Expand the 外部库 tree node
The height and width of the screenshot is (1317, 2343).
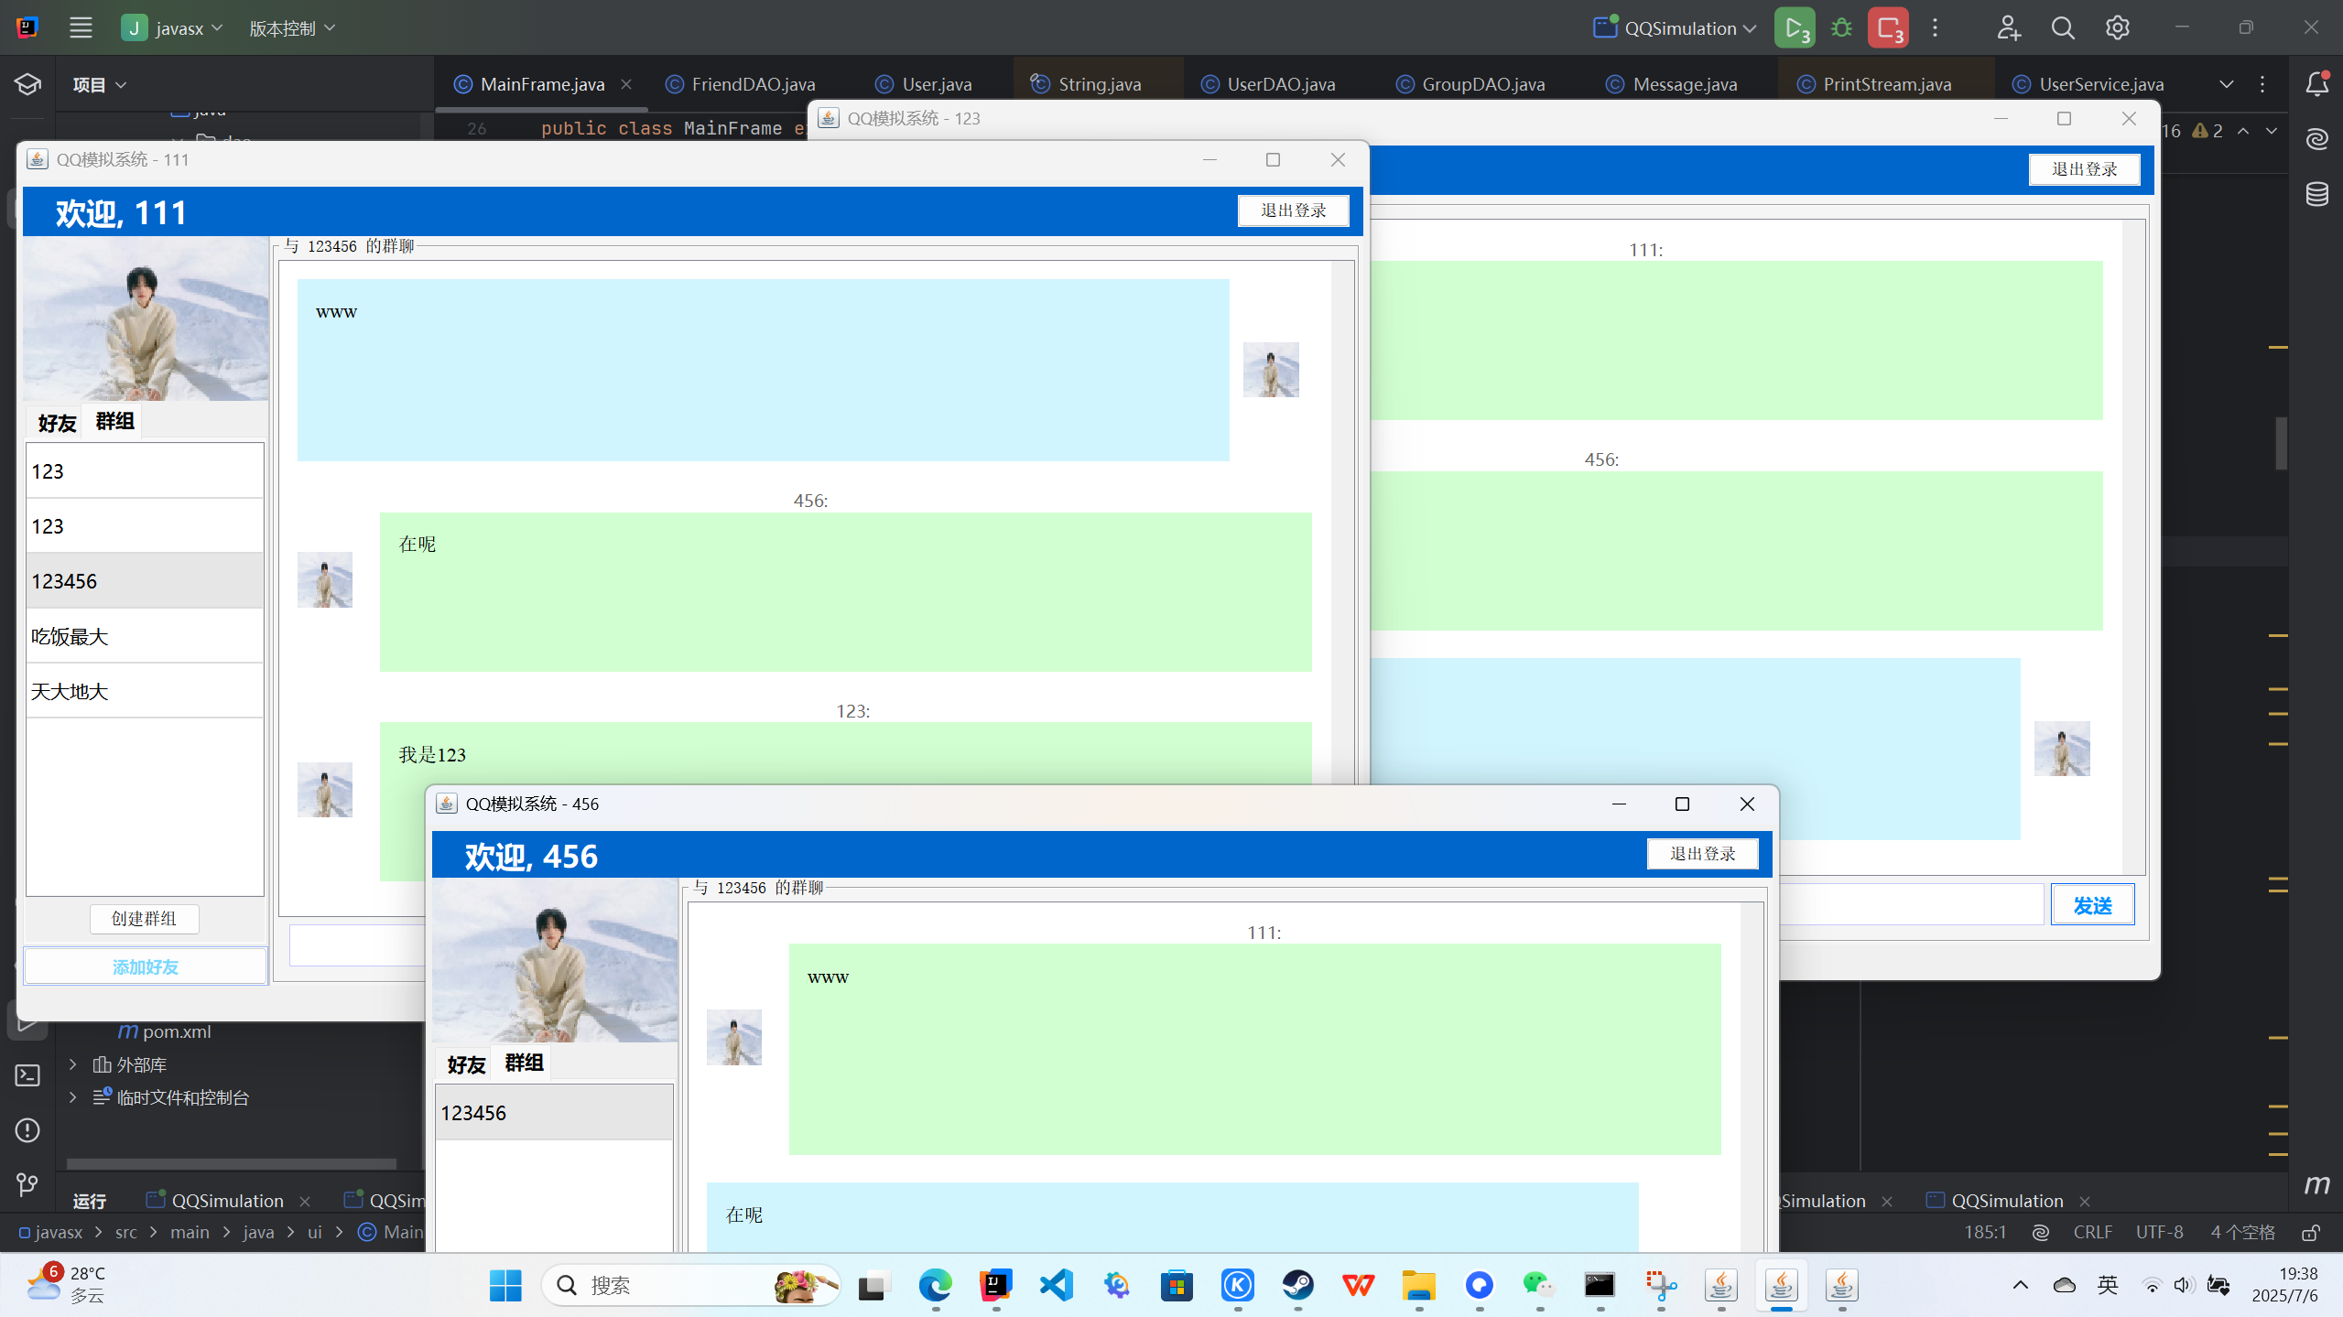tap(73, 1064)
